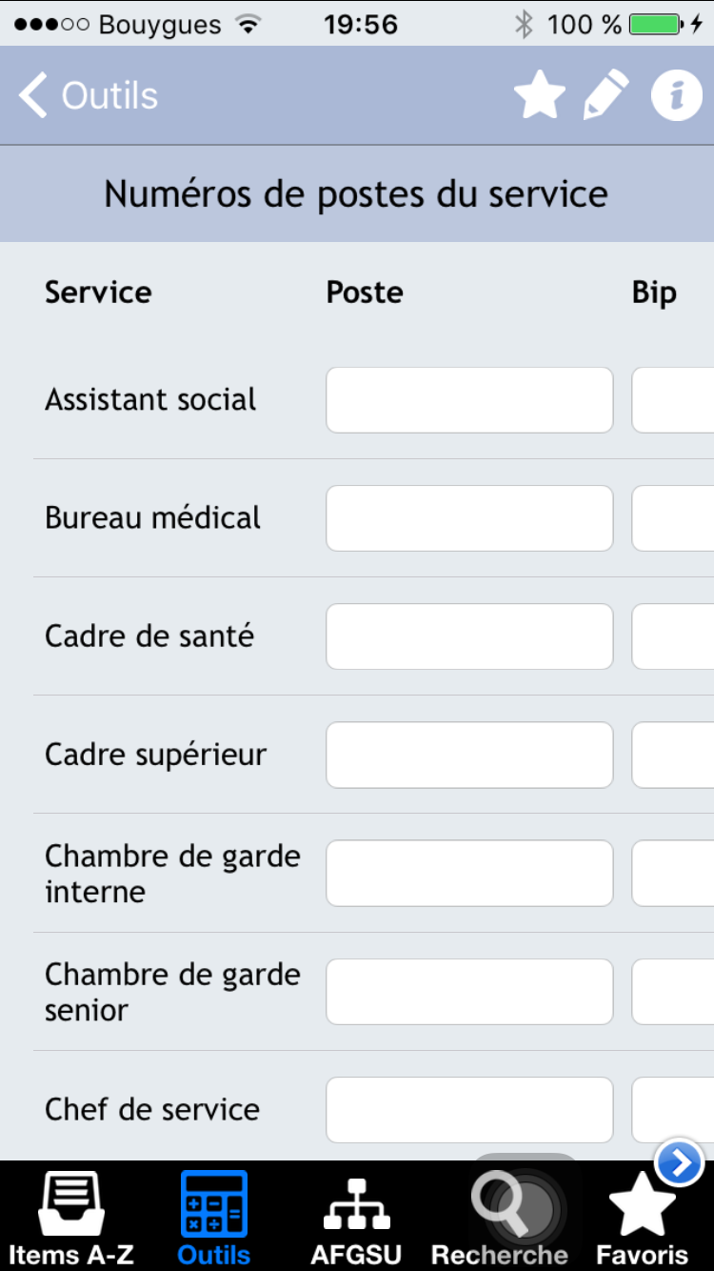The image size is (714, 1271).
Task: Open the info icon in header
Action: 677,95
